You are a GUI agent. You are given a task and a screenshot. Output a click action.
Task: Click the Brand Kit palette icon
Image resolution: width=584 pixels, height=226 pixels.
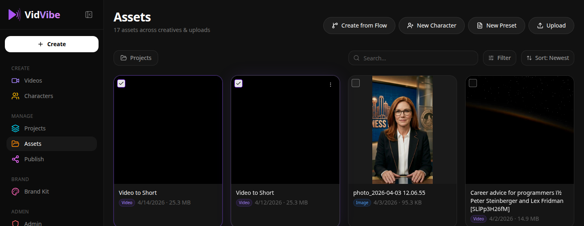click(x=15, y=192)
